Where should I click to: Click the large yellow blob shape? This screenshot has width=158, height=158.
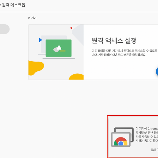(x=36, y=68)
